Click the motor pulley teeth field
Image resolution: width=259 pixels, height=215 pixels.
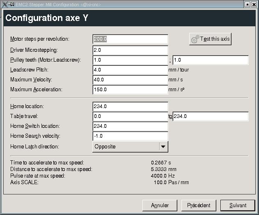131,60
